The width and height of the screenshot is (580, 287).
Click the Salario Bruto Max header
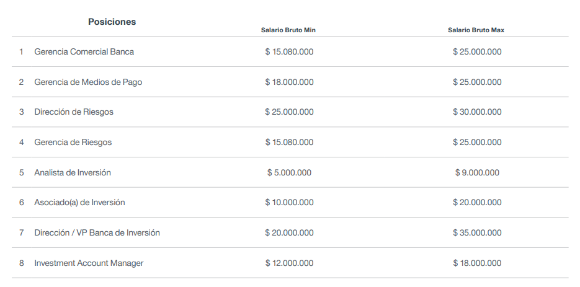(x=476, y=30)
